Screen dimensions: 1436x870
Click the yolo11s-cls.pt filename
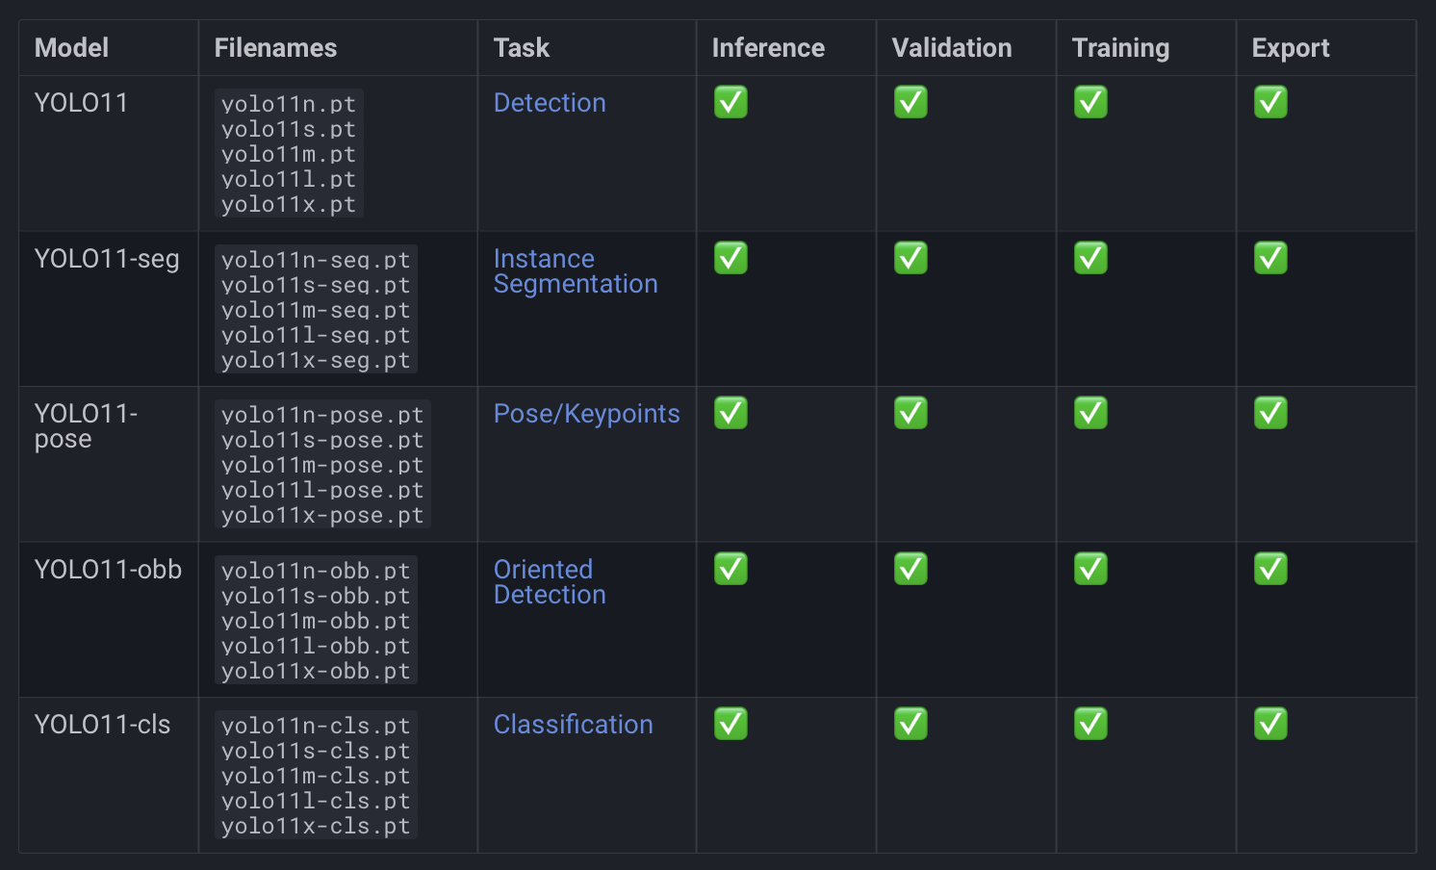[316, 751]
